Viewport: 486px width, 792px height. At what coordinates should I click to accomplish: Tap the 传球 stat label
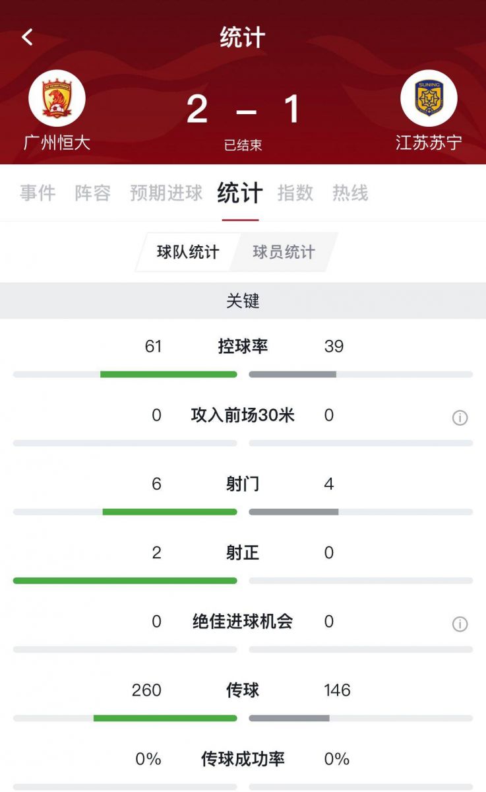click(243, 690)
